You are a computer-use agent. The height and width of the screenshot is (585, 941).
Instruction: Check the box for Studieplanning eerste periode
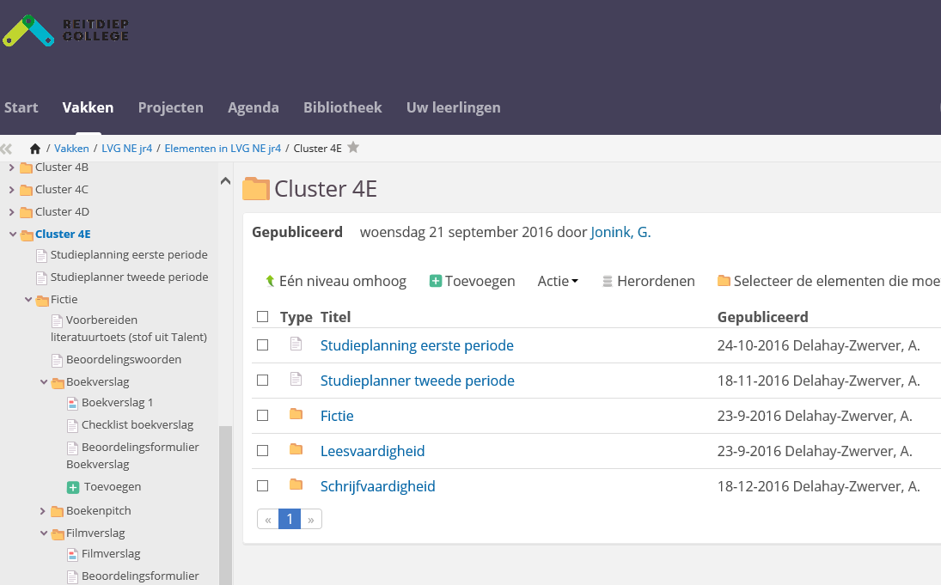pos(263,345)
